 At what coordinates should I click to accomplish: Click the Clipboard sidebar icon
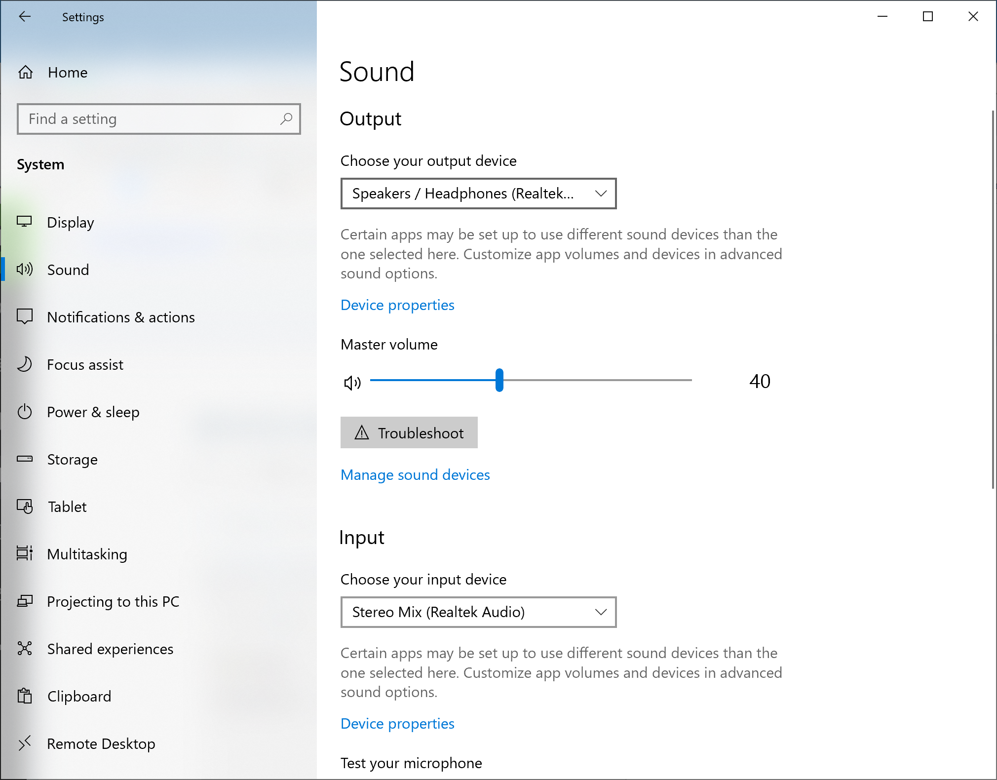pos(25,696)
